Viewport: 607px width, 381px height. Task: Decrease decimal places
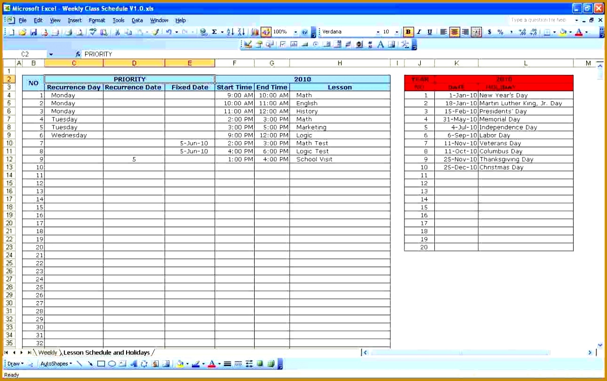534,32
